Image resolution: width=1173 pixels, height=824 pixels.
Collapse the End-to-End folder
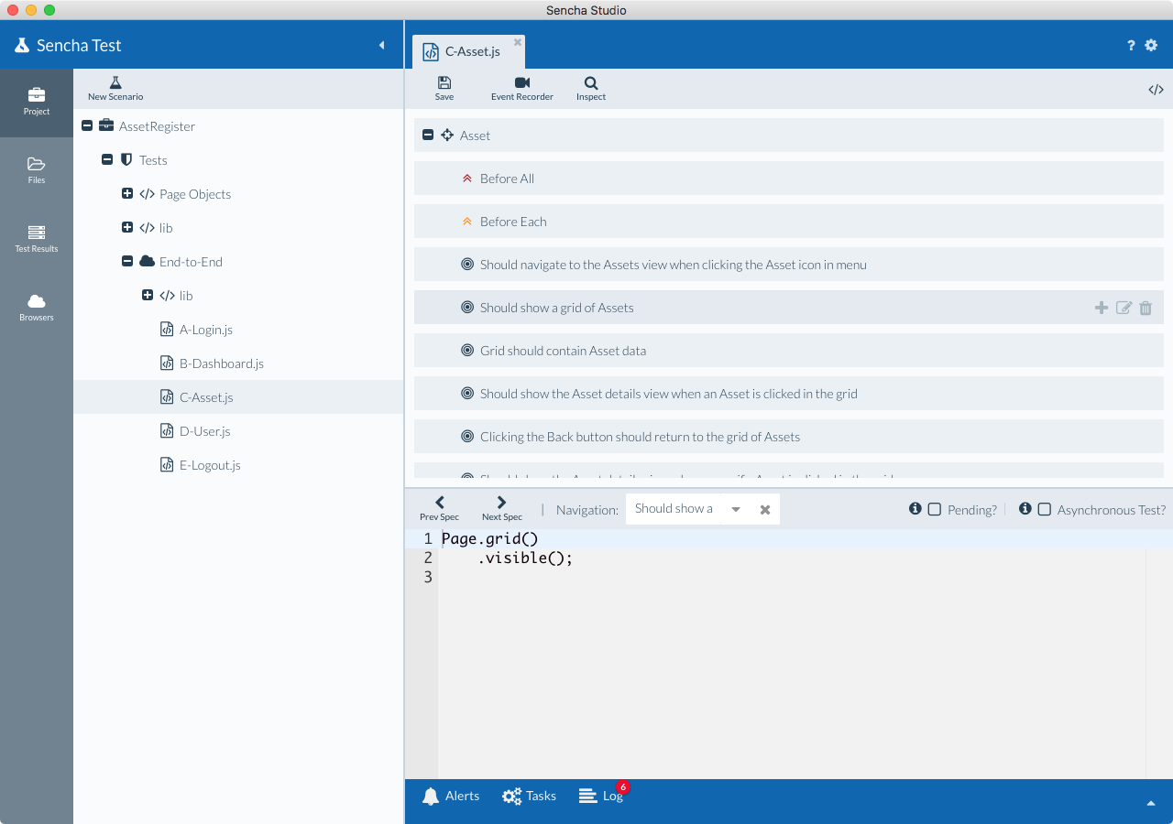(x=127, y=262)
